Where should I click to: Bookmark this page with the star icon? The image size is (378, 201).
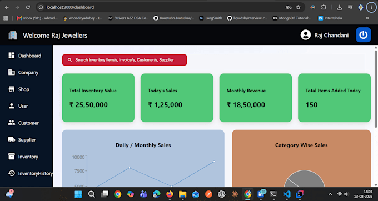coord(298,7)
